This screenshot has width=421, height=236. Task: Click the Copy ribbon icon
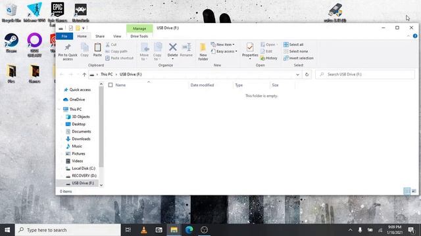85,50
